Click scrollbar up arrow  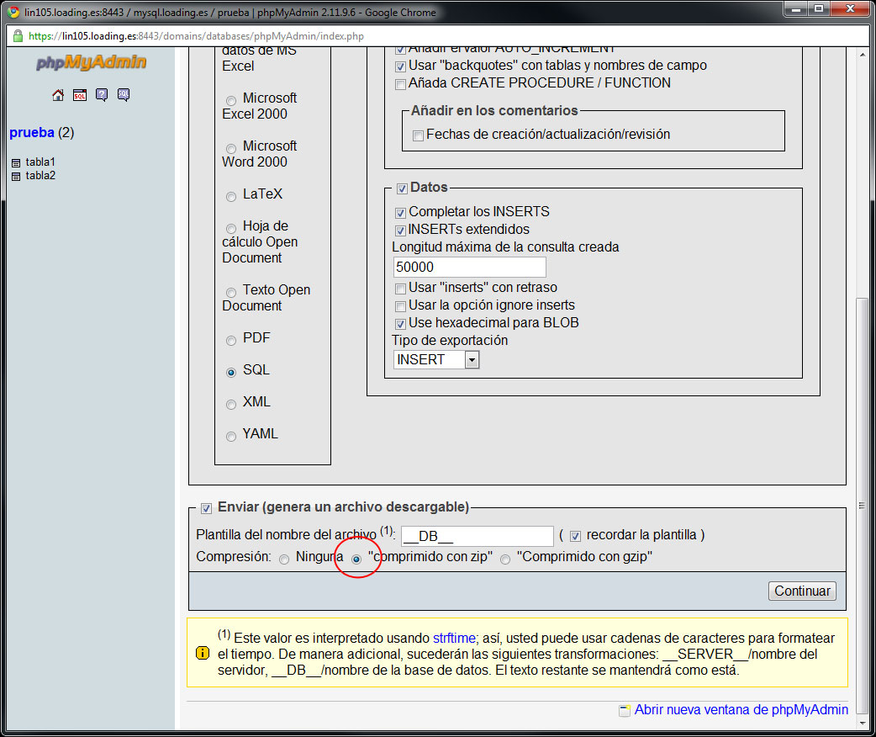[x=863, y=55]
